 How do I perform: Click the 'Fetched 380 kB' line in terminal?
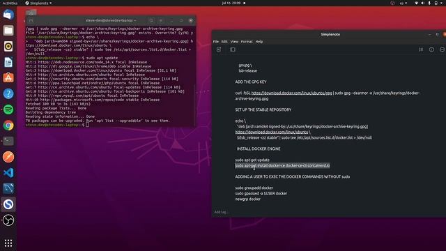(58, 104)
